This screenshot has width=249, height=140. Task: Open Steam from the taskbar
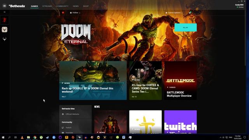pyautogui.click(x=47, y=137)
